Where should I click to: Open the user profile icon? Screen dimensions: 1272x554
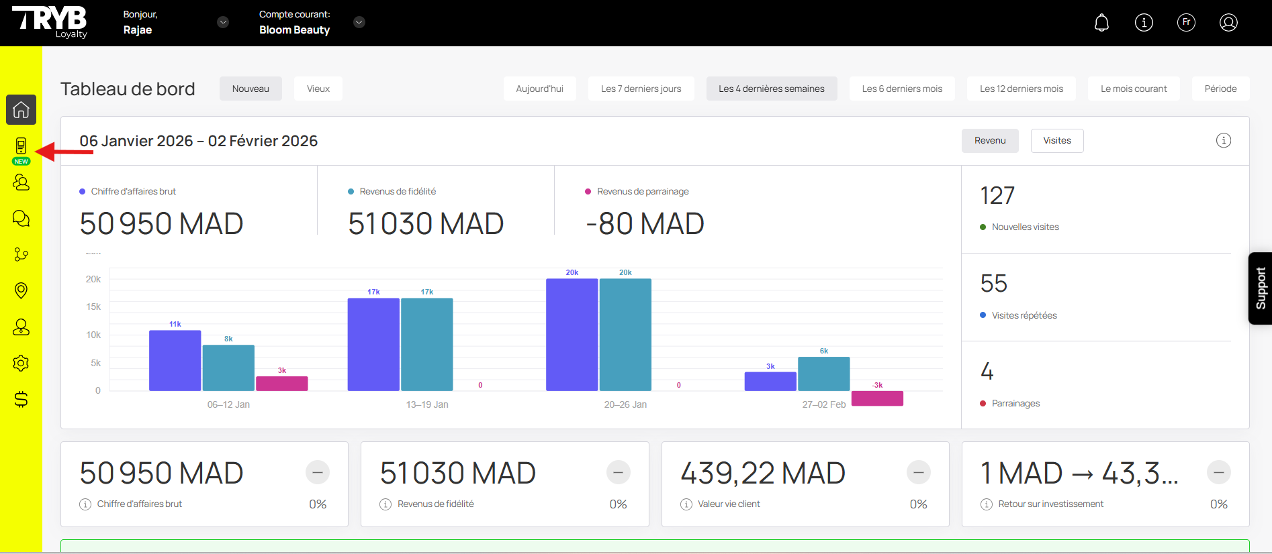tap(1228, 23)
